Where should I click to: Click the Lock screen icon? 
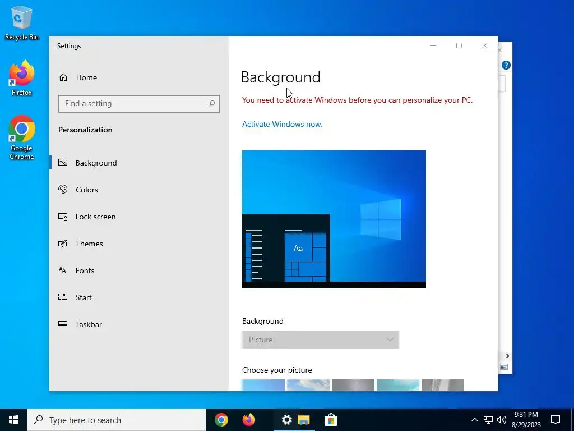tap(63, 217)
